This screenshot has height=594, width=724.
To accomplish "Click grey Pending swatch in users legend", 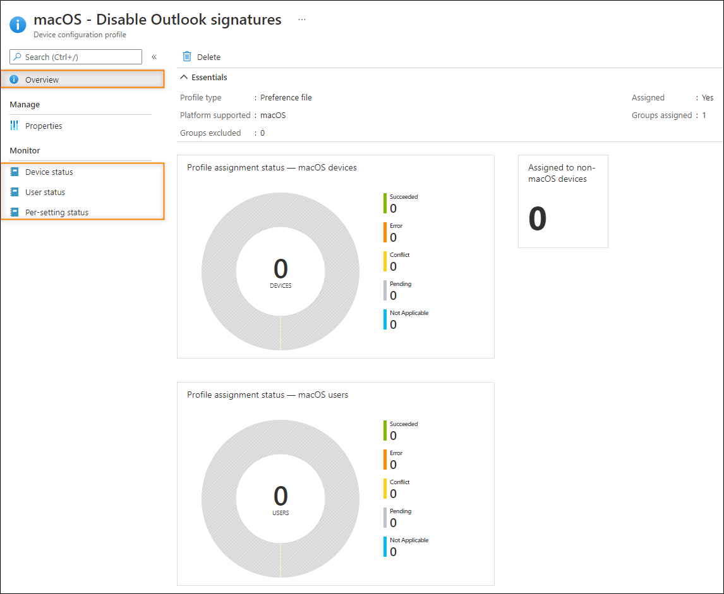I will click(385, 518).
